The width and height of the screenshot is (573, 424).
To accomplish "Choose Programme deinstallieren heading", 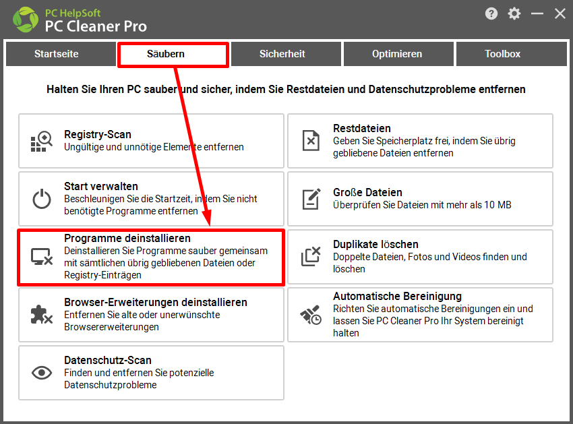I will pyautogui.click(x=127, y=239).
